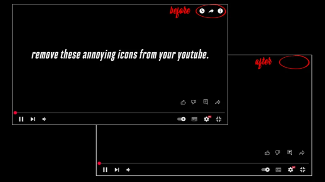Dislike the video in the before player
The height and width of the screenshot is (182, 325).
(x=194, y=102)
